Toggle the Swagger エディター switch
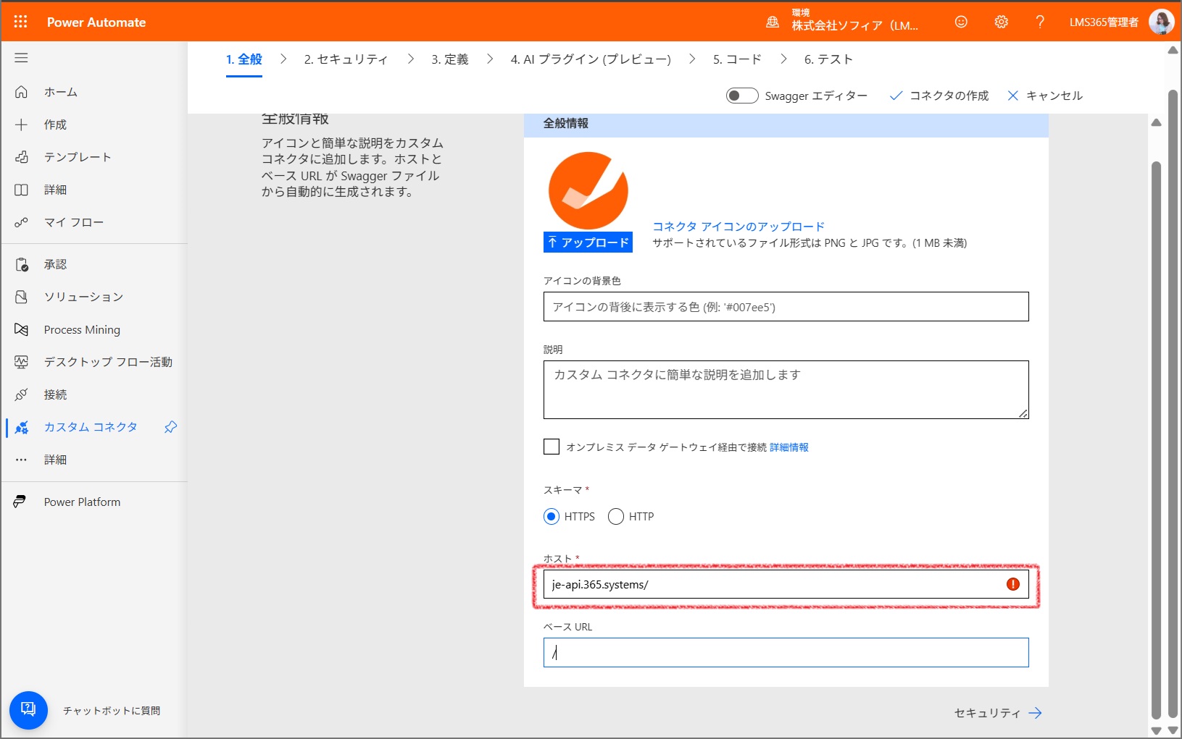 click(742, 96)
